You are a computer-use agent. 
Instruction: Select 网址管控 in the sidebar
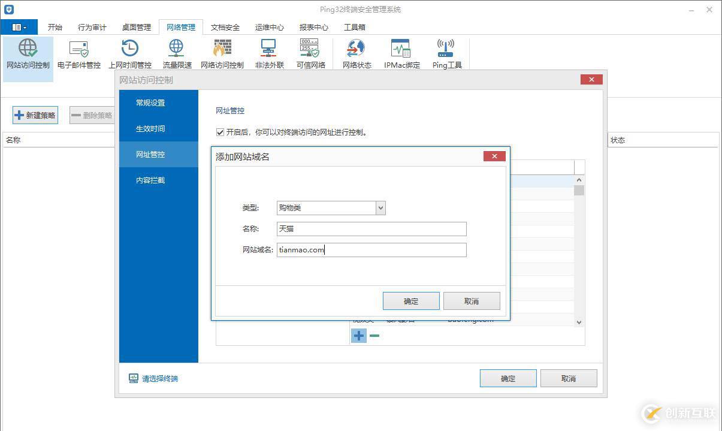click(159, 155)
